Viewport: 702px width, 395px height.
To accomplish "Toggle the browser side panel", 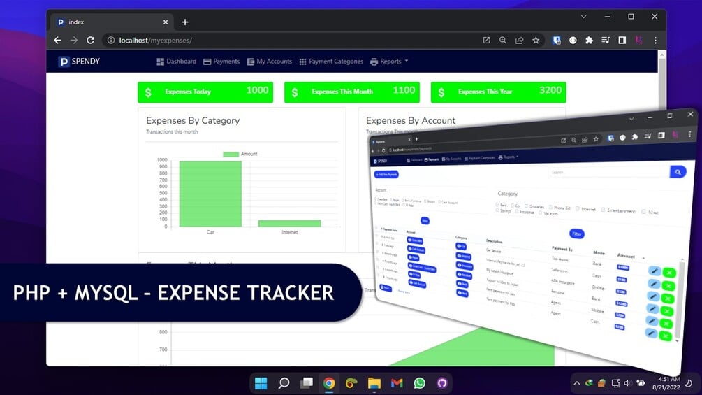I will pos(622,41).
